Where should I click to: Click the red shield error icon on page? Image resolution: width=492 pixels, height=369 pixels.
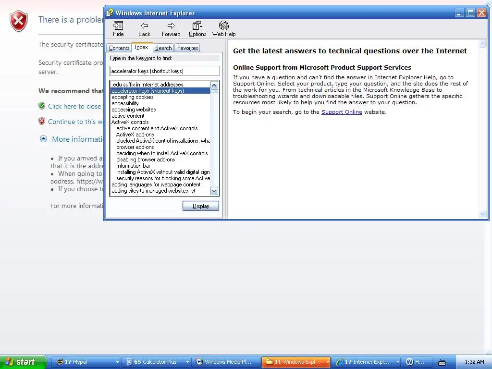(x=19, y=21)
